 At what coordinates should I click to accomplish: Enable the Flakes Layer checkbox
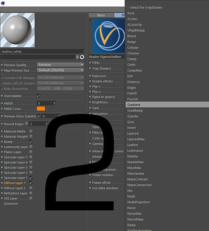[31, 152]
